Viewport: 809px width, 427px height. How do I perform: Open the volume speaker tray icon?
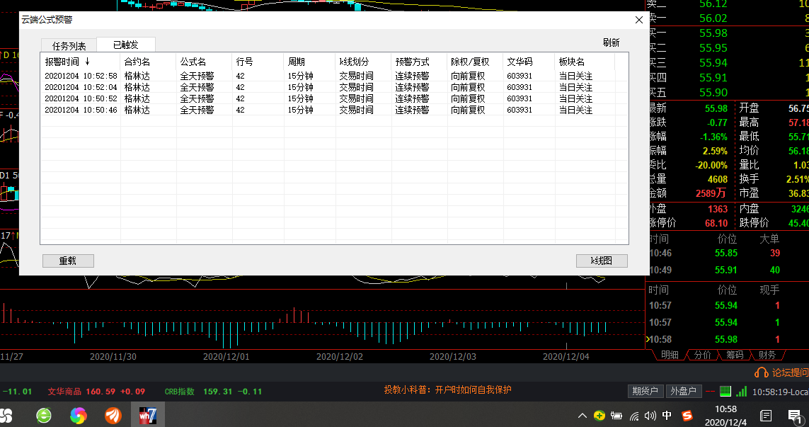coord(650,415)
